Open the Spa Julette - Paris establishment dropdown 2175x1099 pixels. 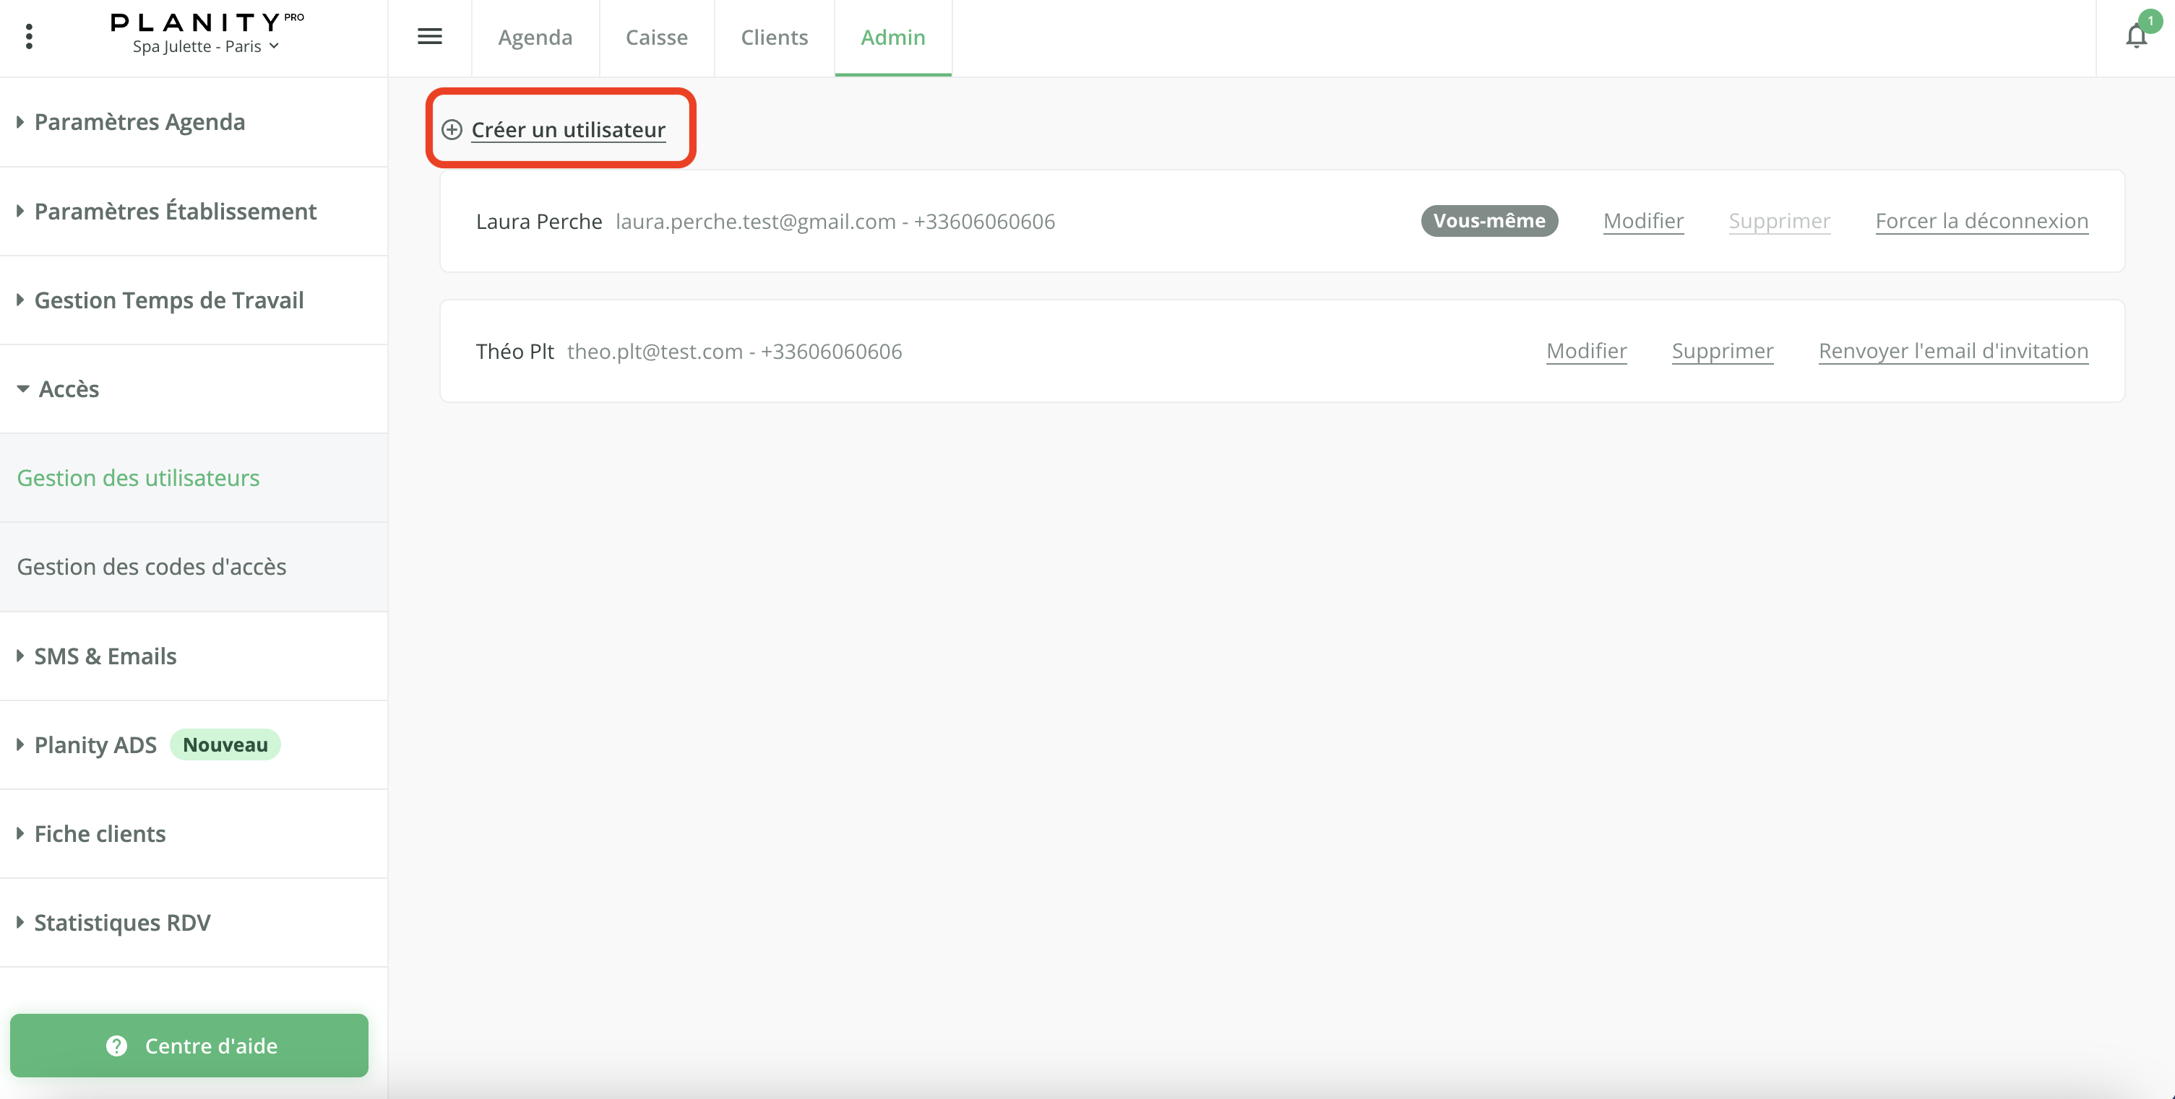click(x=206, y=46)
